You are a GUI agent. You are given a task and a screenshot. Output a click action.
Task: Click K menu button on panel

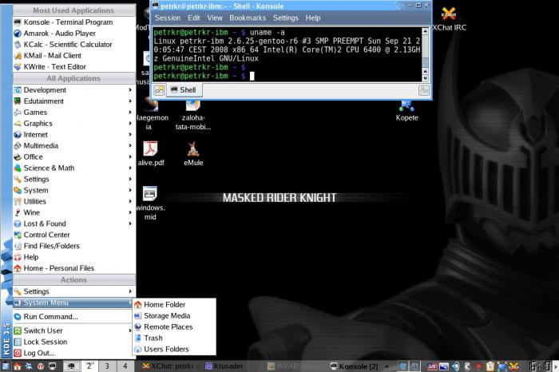tap(6, 366)
